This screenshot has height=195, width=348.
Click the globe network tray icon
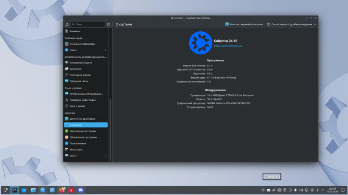(x=279, y=190)
